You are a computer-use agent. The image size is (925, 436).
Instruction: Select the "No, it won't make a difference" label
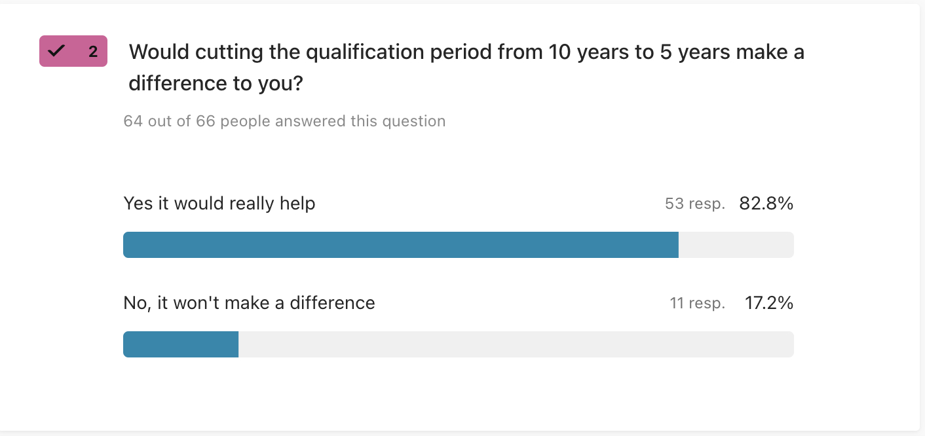[249, 303]
